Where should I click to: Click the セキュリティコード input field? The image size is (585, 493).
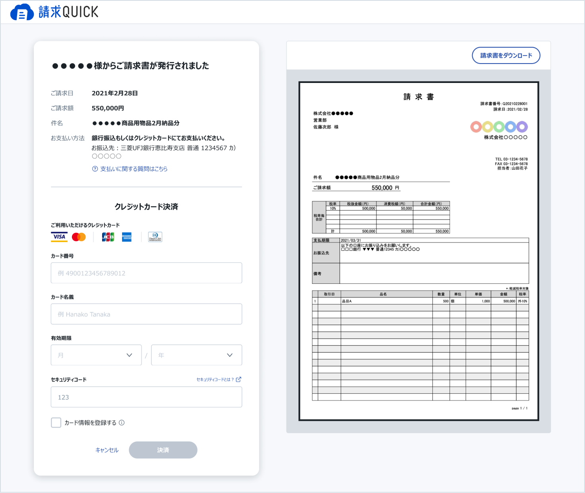tap(146, 397)
